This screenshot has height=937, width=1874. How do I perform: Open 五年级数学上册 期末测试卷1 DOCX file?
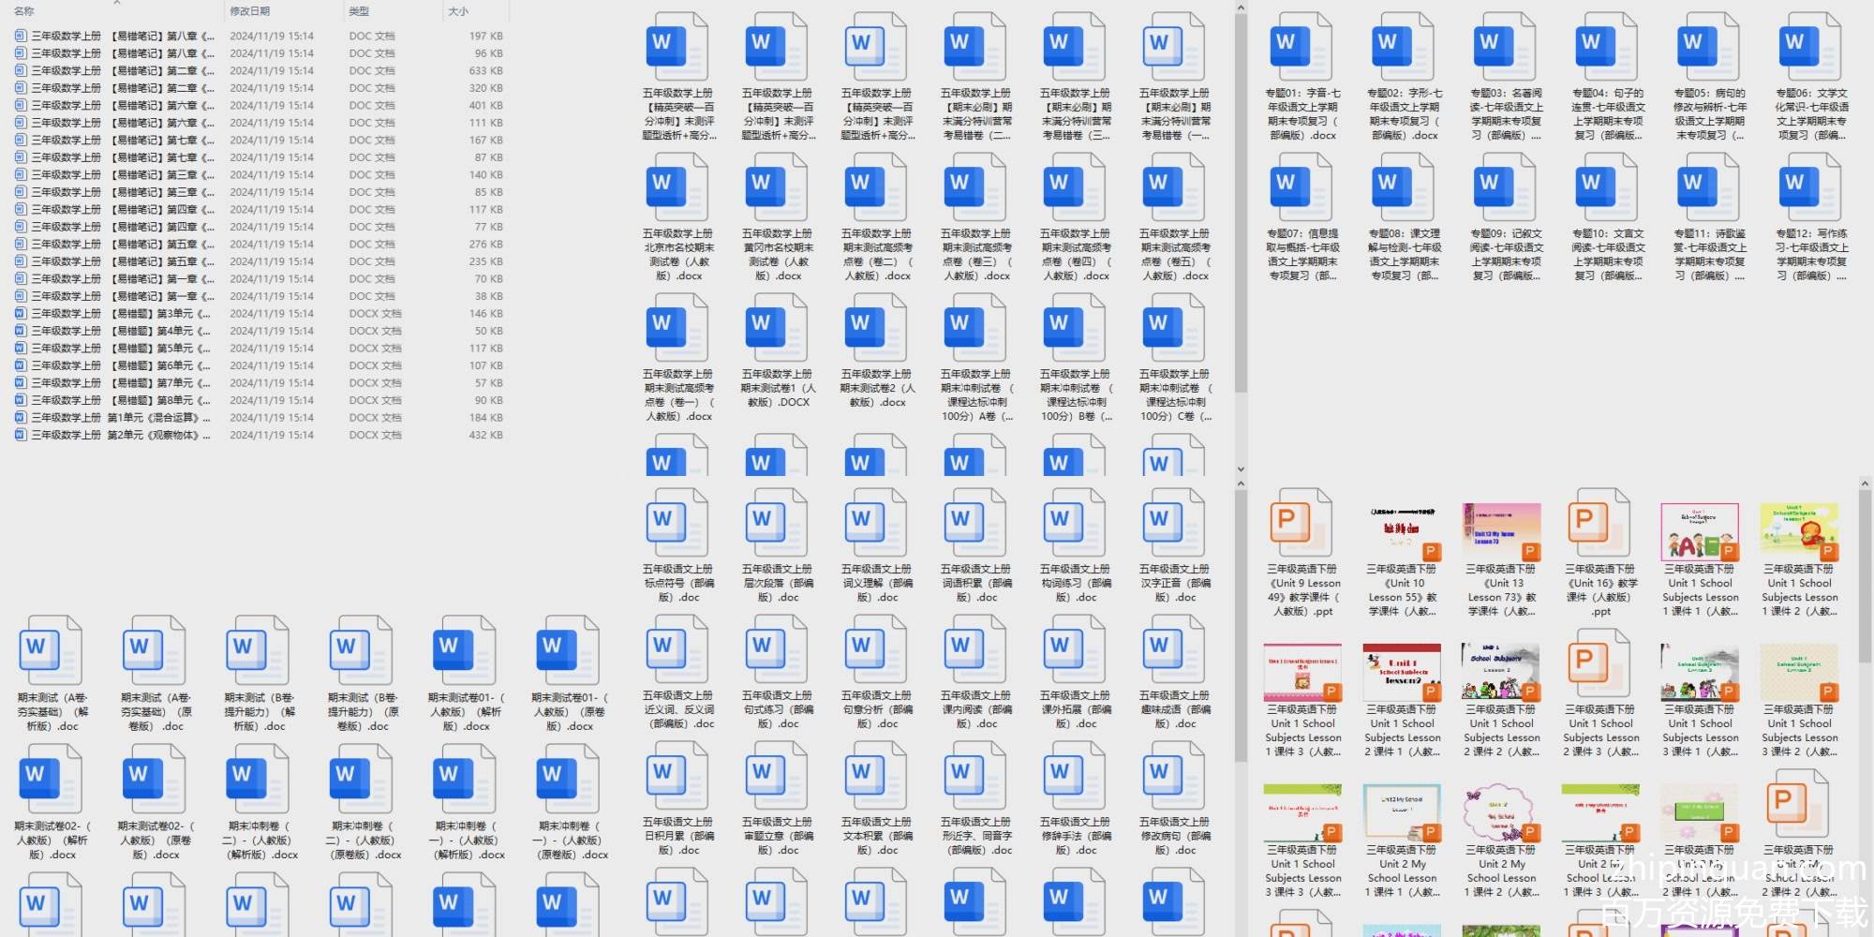pyautogui.click(x=777, y=330)
